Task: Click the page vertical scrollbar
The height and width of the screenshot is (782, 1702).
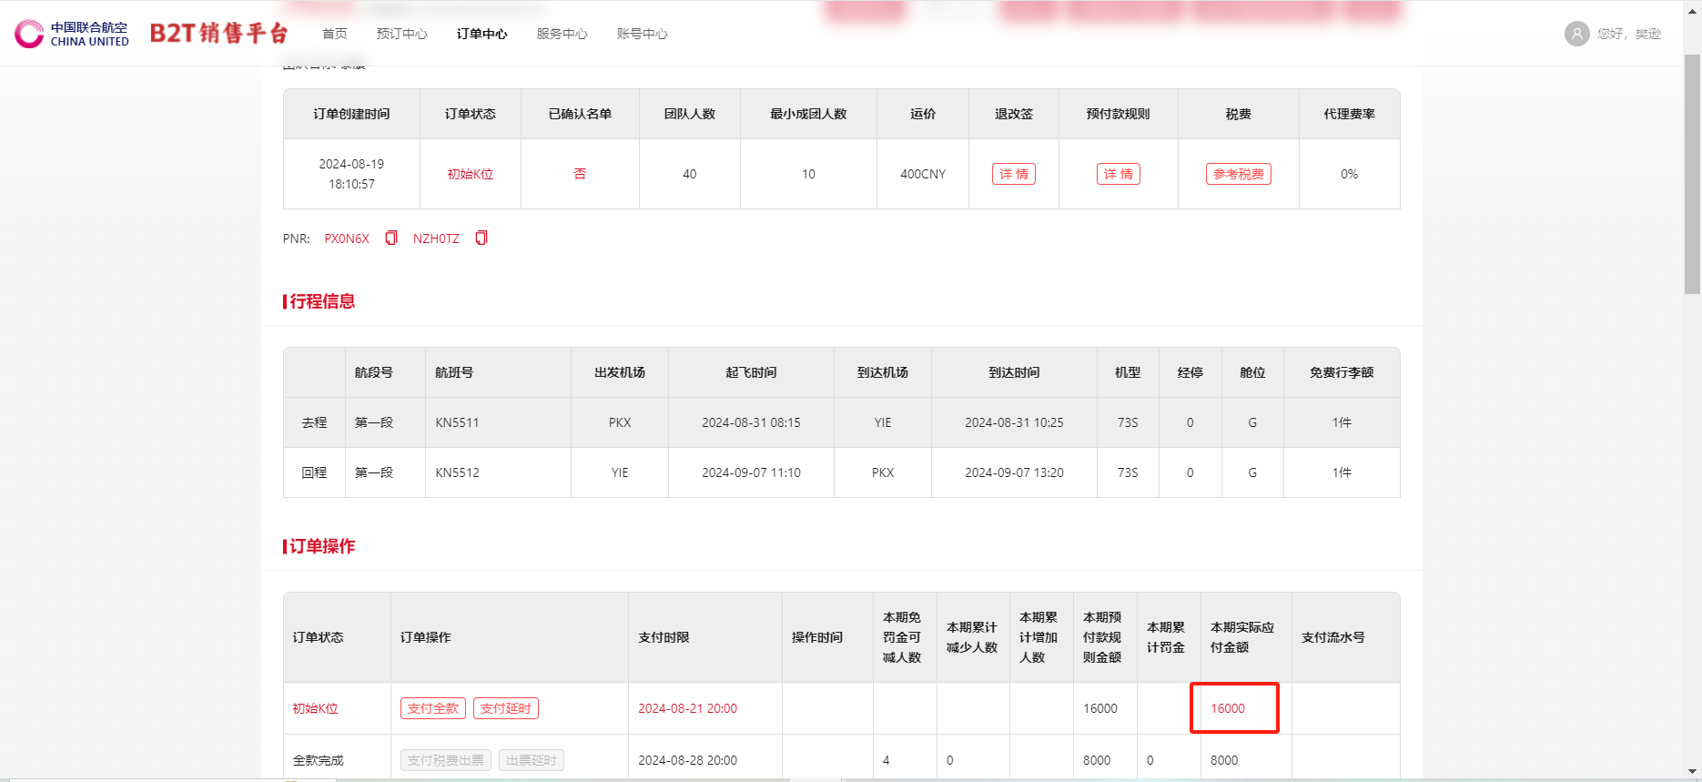Action: tap(1692, 173)
